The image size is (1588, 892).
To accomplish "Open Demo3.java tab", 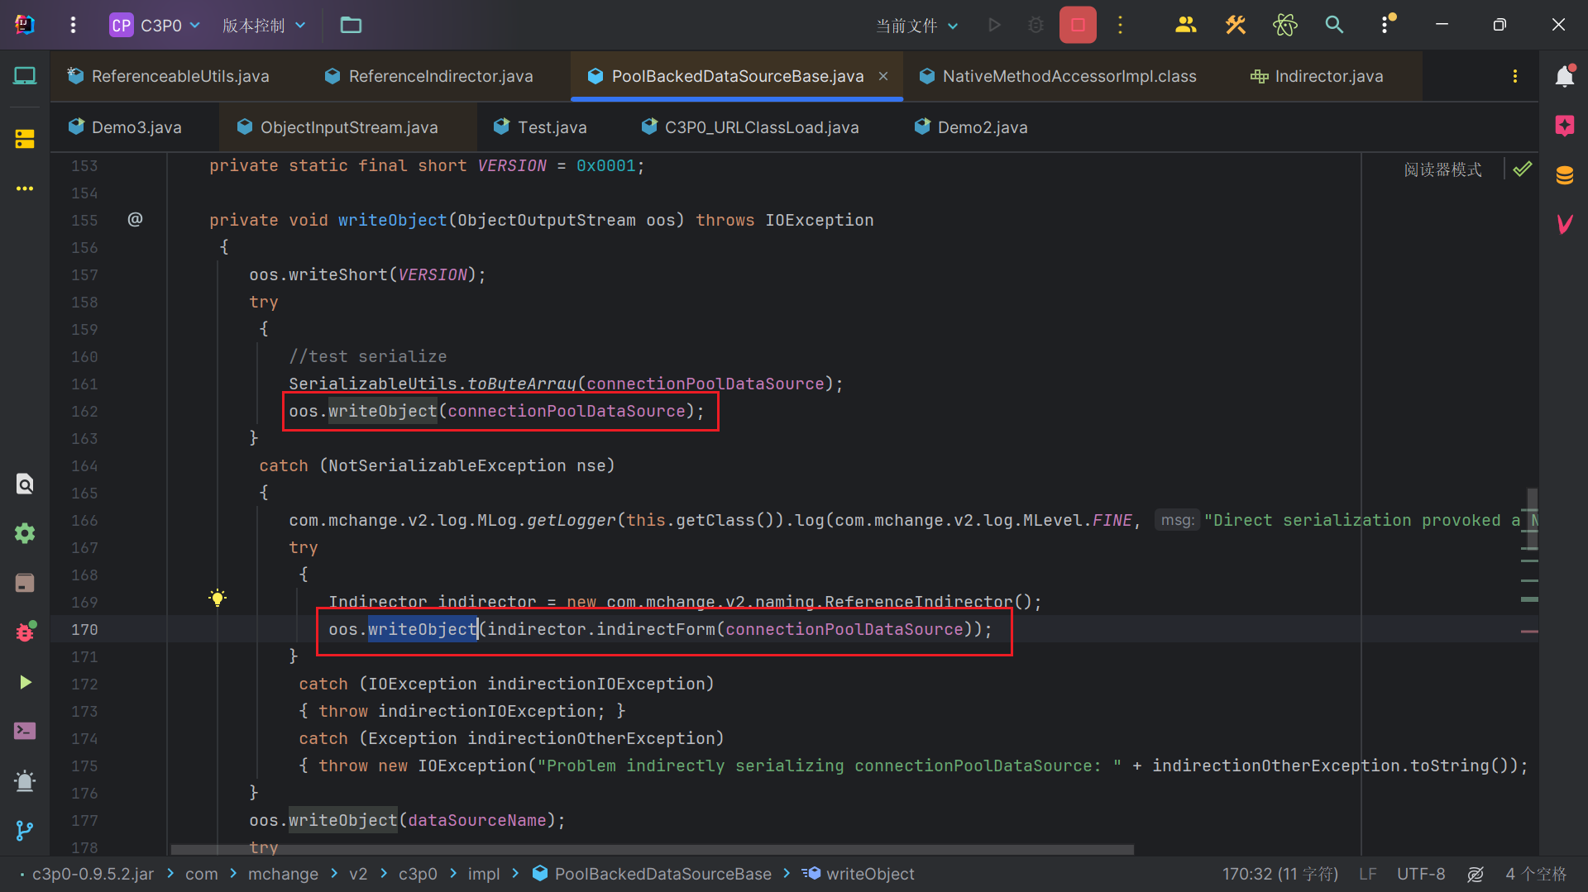I will click(x=125, y=127).
